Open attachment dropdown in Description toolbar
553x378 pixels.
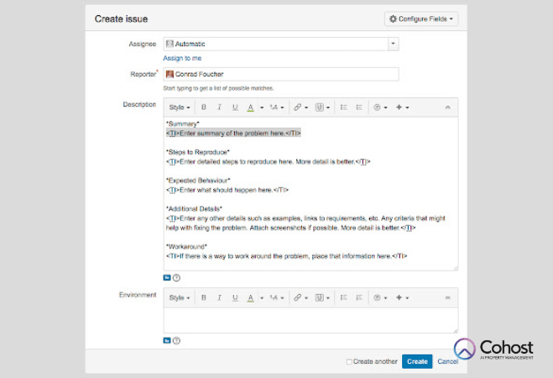point(322,108)
